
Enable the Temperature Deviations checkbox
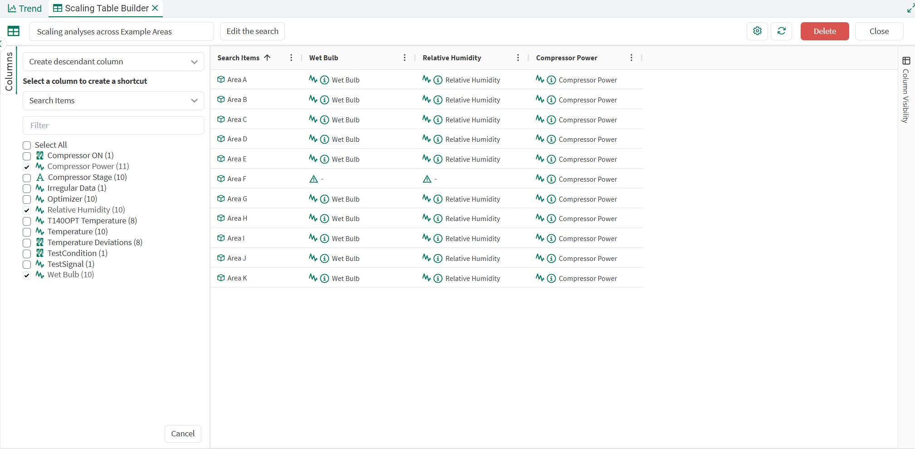27,243
